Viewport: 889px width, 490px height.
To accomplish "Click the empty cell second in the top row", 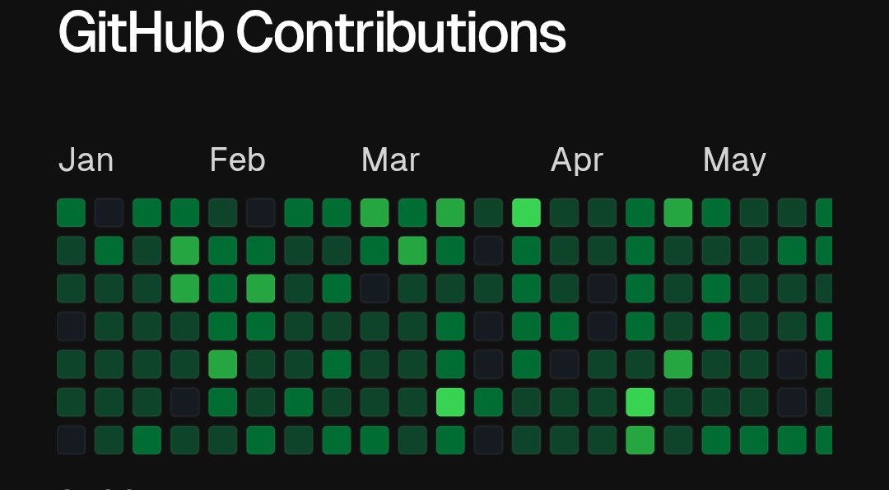I will tap(109, 212).
